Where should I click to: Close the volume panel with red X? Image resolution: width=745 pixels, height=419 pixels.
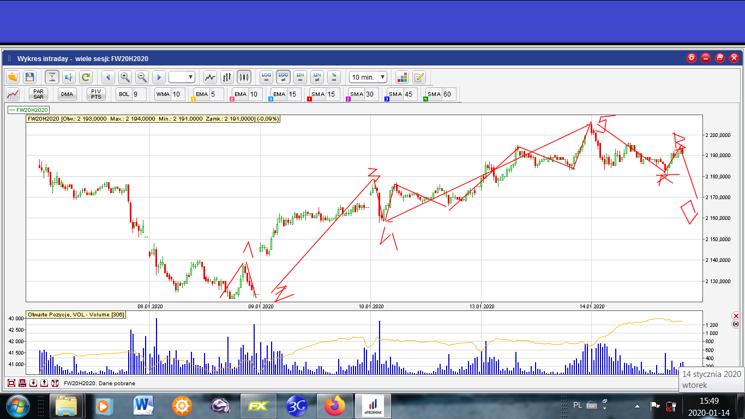click(735, 316)
